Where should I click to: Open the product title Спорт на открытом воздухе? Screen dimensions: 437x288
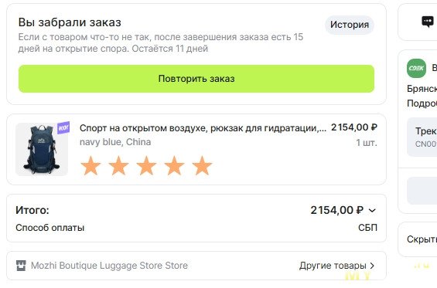[203, 128]
